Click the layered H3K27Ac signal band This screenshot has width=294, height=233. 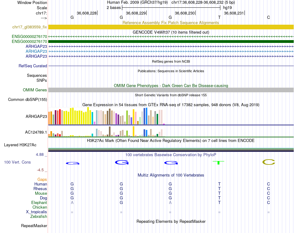(171, 150)
